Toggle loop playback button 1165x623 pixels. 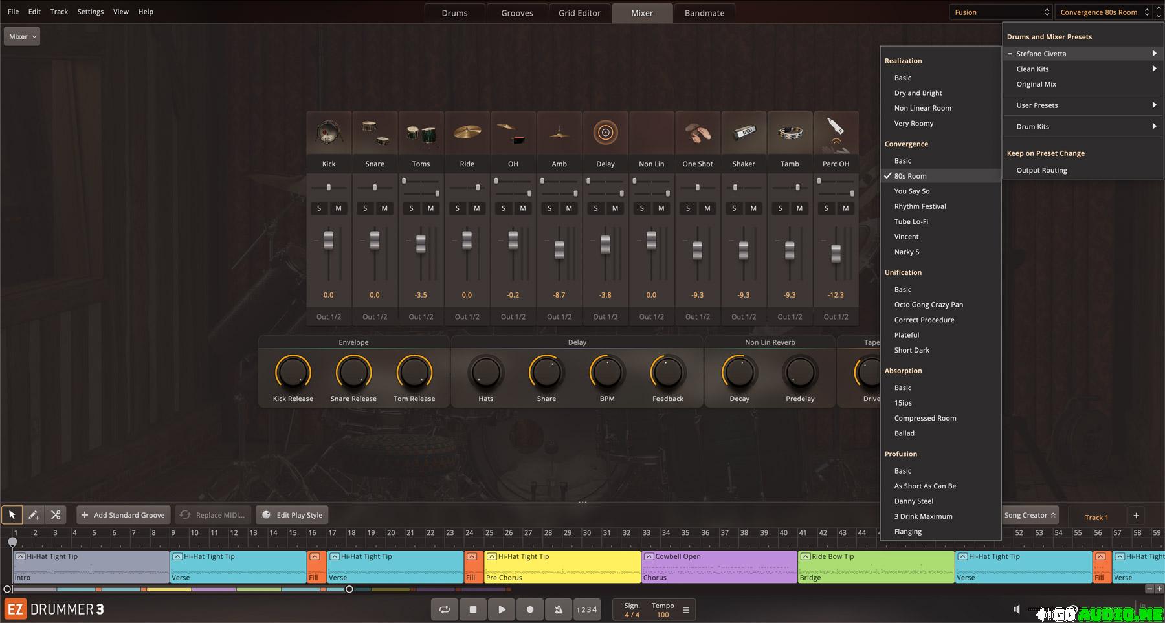pyautogui.click(x=445, y=609)
